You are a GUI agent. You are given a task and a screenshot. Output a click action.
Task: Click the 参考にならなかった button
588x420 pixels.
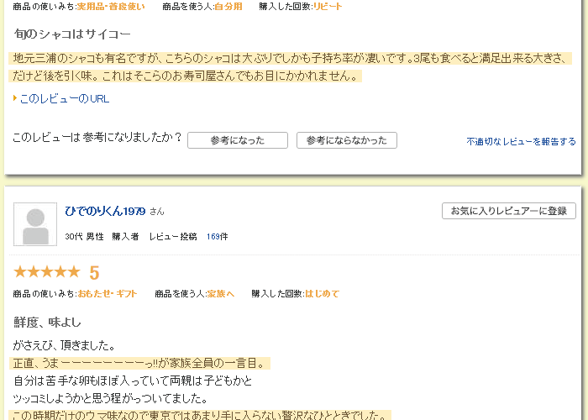346,140
